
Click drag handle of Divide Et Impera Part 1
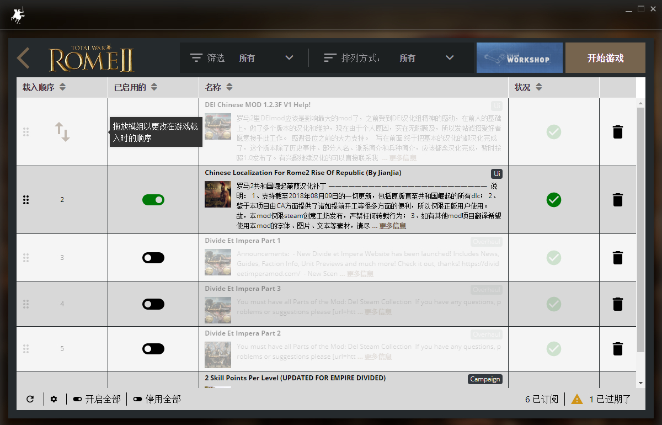[26, 258]
